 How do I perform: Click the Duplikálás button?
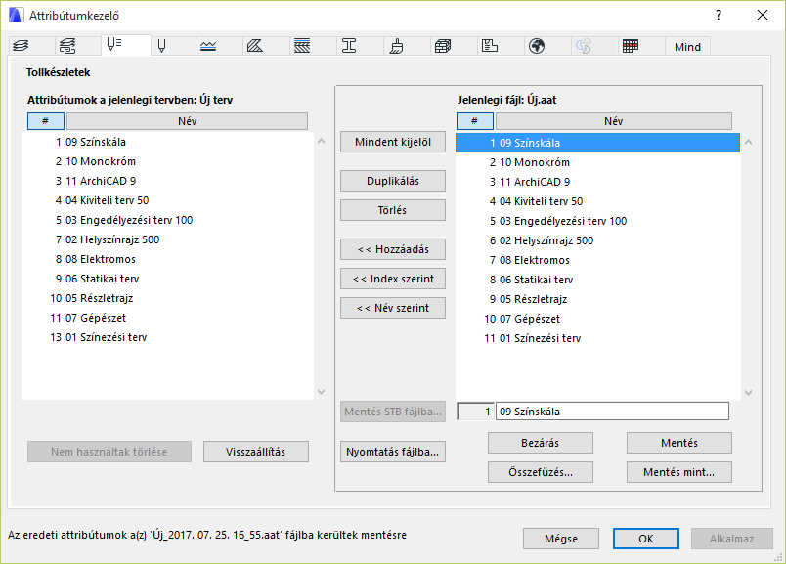(x=392, y=181)
